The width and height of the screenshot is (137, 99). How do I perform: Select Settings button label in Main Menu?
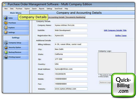pyautogui.click(x=12, y=32)
